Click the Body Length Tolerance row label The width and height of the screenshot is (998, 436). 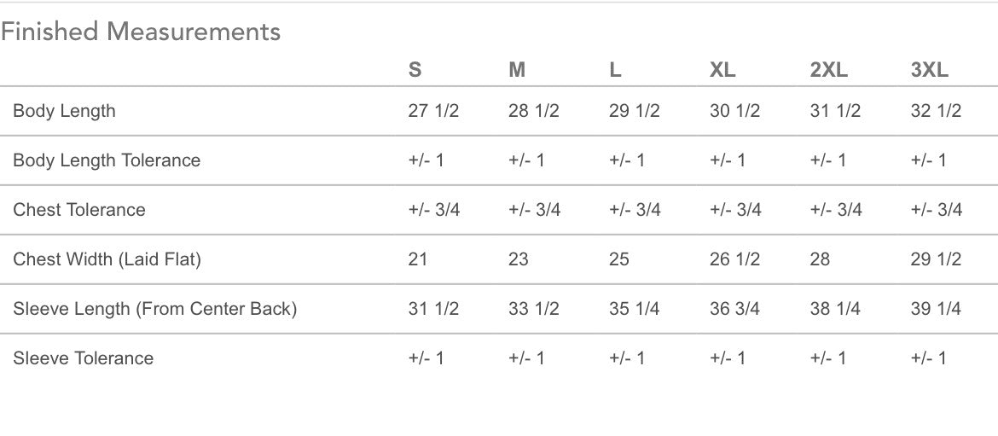[107, 160]
